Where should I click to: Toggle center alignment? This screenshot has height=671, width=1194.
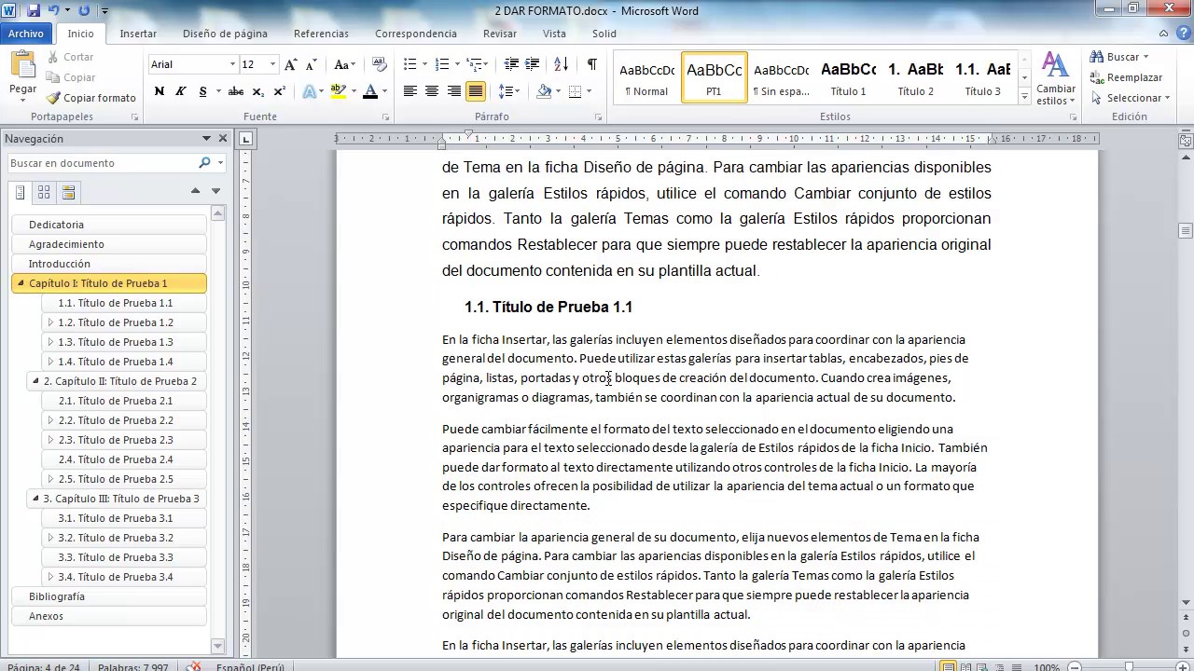[432, 91]
